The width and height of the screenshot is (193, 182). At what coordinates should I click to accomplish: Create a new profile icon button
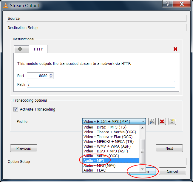click(x=172, y=121)
